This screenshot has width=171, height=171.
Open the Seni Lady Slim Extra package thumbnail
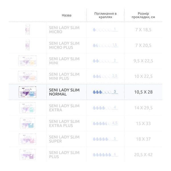27,108
